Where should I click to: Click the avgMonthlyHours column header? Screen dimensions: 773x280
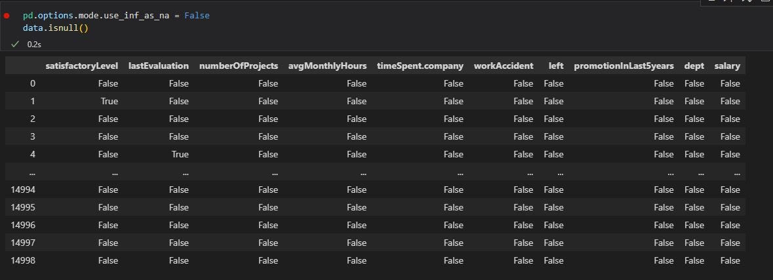(327, 66)
